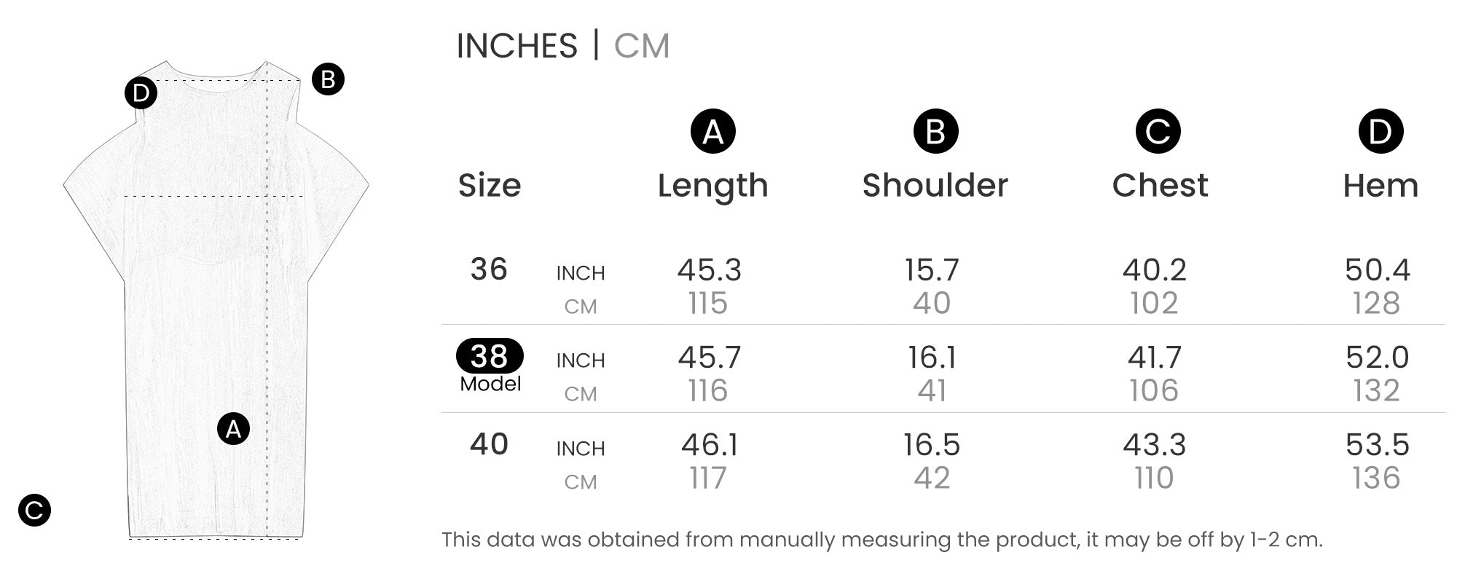Click the Length column header

[x=712, y=186]
